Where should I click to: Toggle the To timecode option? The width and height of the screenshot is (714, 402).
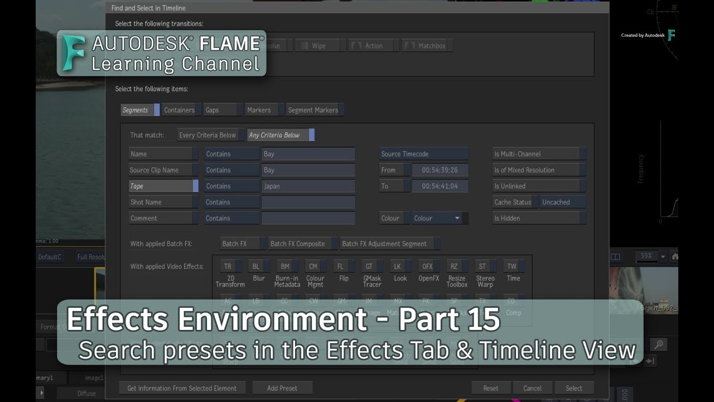394,186
